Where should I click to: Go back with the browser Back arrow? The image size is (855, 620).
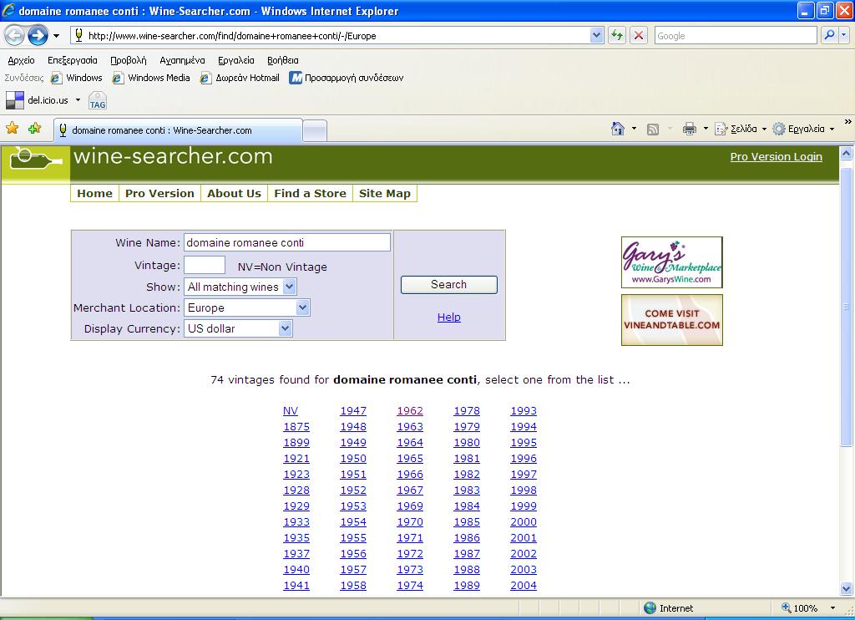(15, 36)
